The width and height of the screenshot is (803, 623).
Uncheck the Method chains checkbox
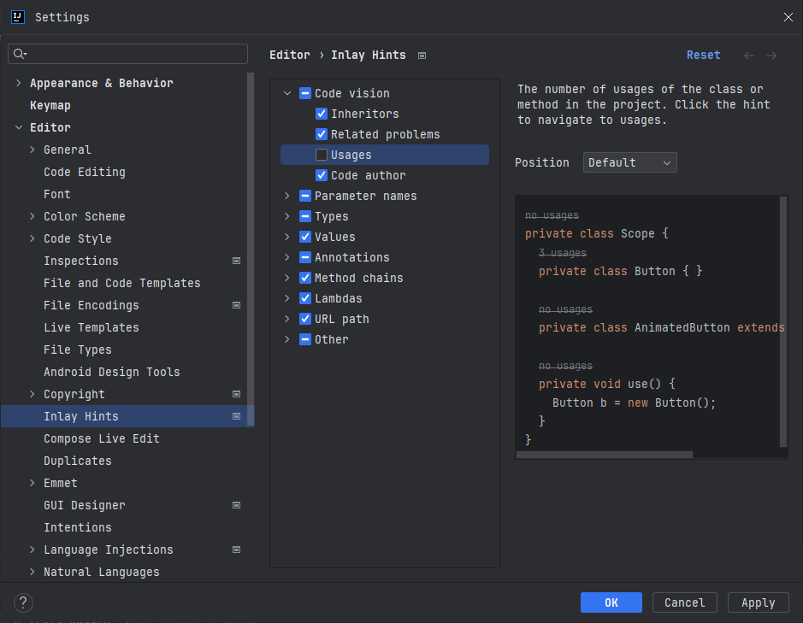click(x=305, y=278)
